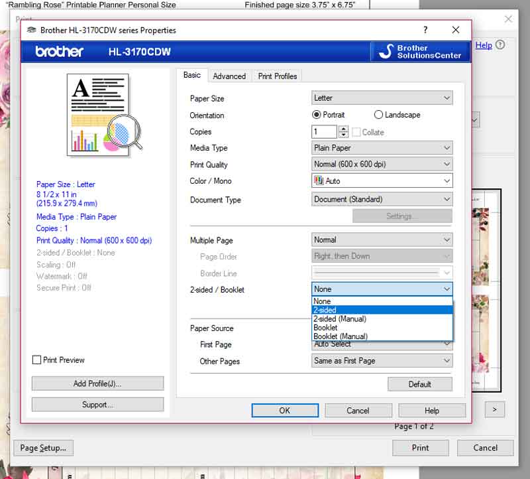The image size is (530, 479).
Task: Close the Print window with X
Action: [x=508, y=19]
